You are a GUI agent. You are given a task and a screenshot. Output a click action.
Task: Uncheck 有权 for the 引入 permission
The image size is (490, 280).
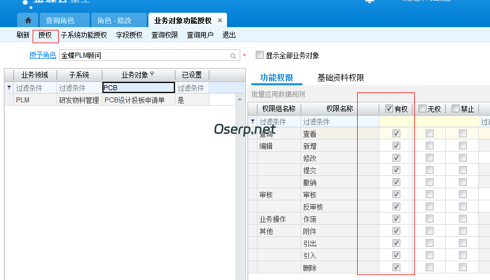[396, 255]
